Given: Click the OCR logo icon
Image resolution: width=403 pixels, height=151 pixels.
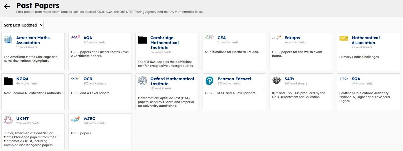Looking at the screenshot, I should [76, 78].
